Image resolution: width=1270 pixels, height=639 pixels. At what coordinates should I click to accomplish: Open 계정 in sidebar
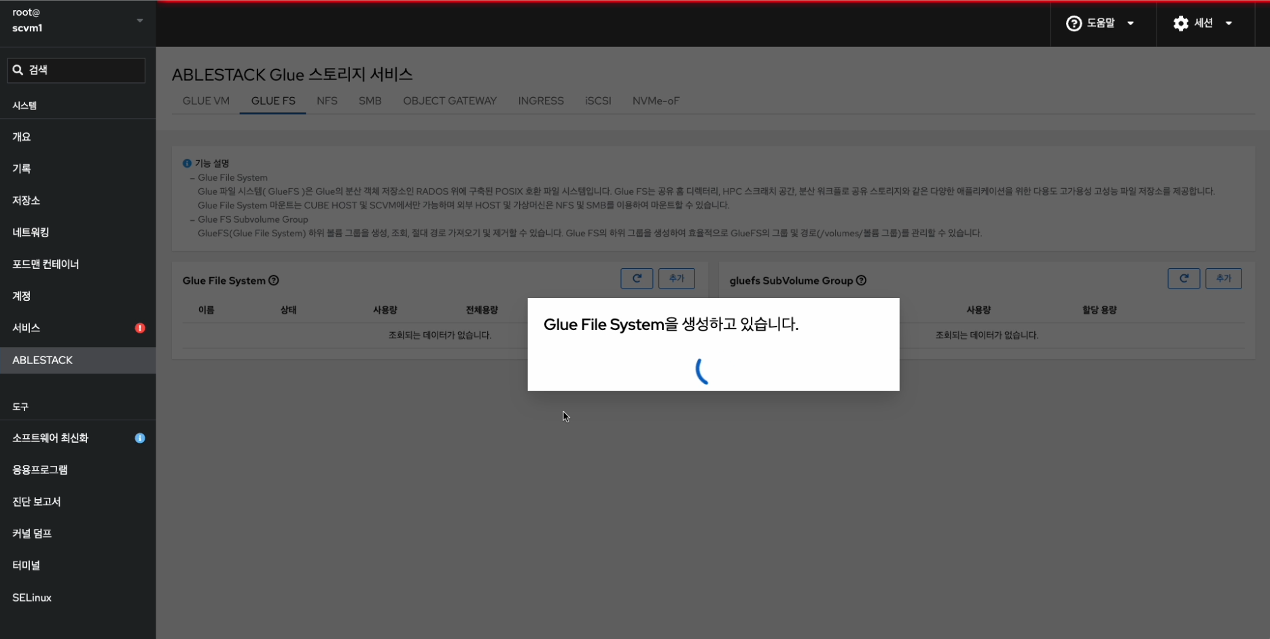(x=78, y=296)
